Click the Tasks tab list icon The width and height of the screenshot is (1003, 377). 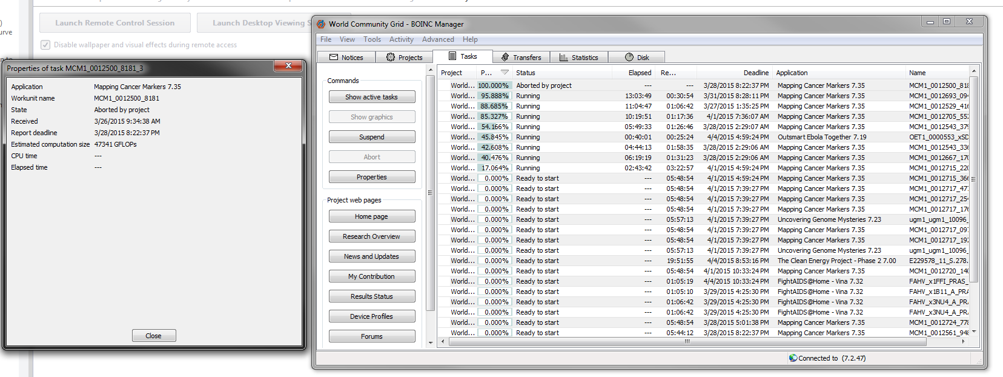(x=452, y=56)
